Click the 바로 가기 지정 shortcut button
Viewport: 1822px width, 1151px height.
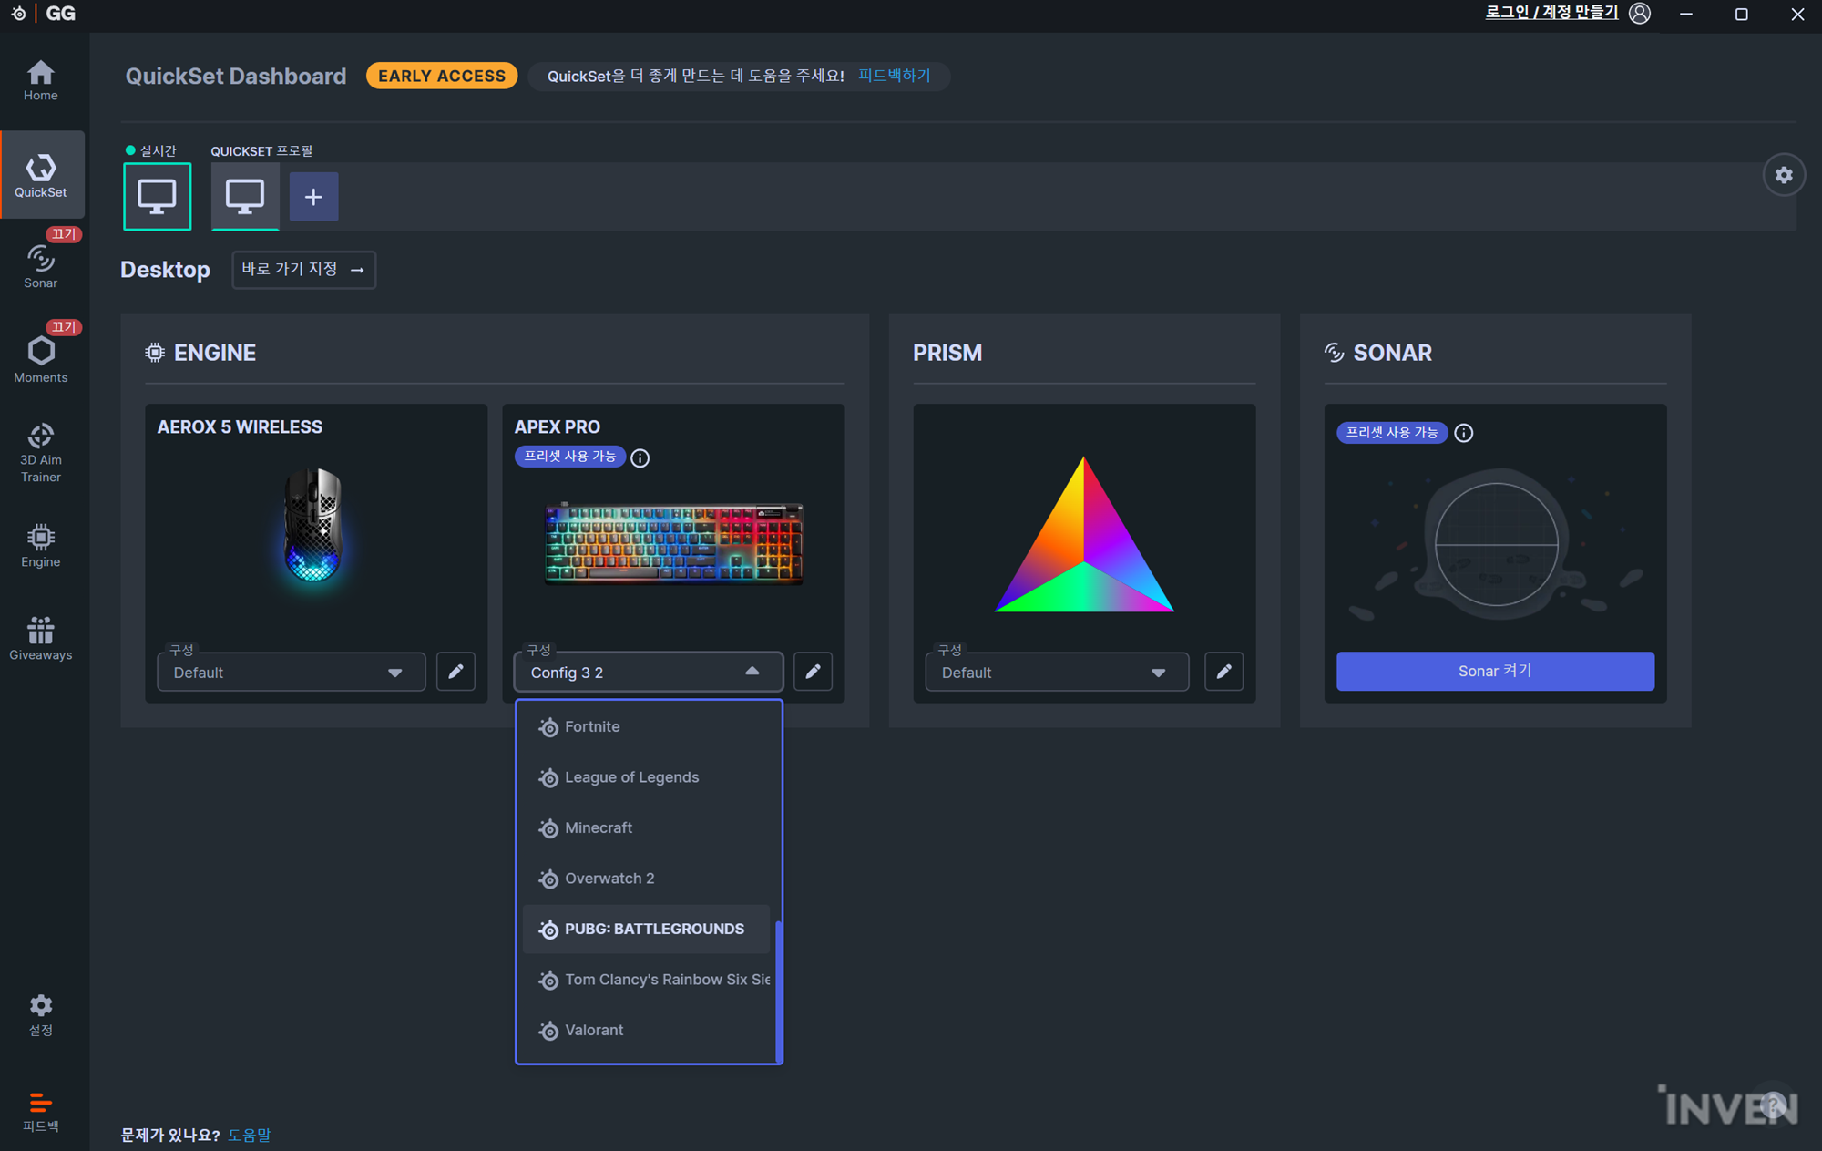(x=303, y=270)
